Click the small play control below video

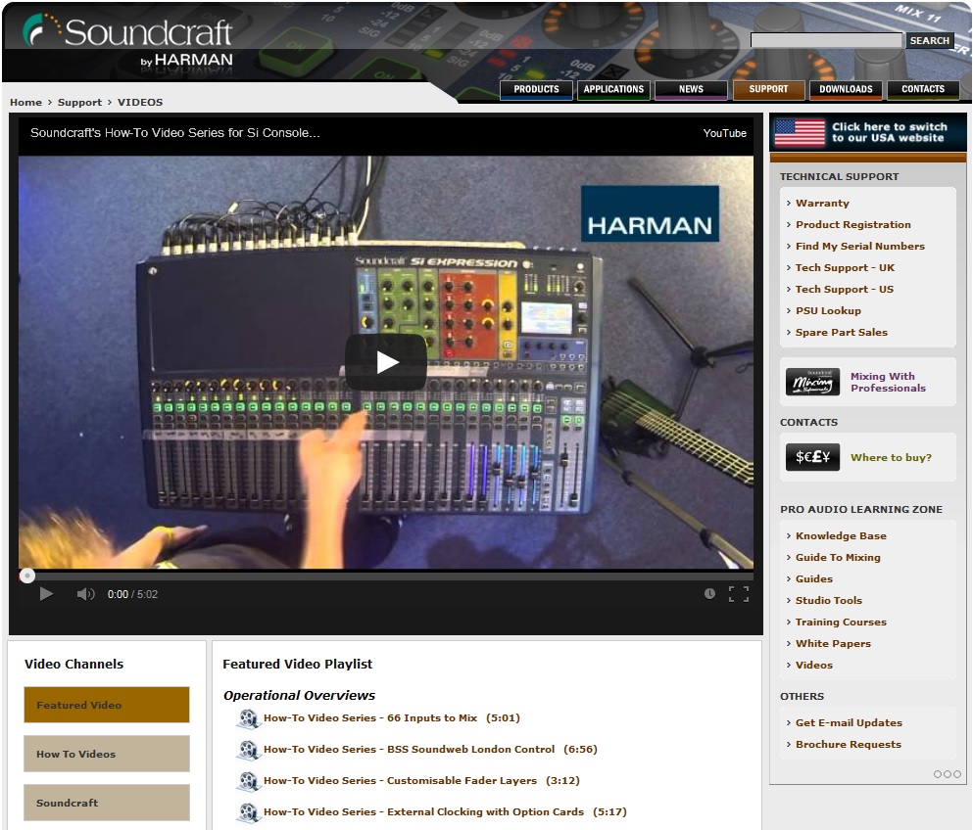(46, 594)
